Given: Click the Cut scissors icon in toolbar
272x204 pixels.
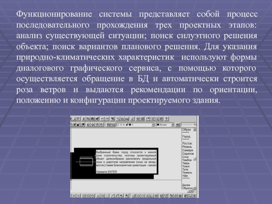Looking at the screenshot, I should (x=84, y=119).
